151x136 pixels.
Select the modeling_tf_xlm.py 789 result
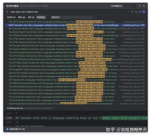75,97
